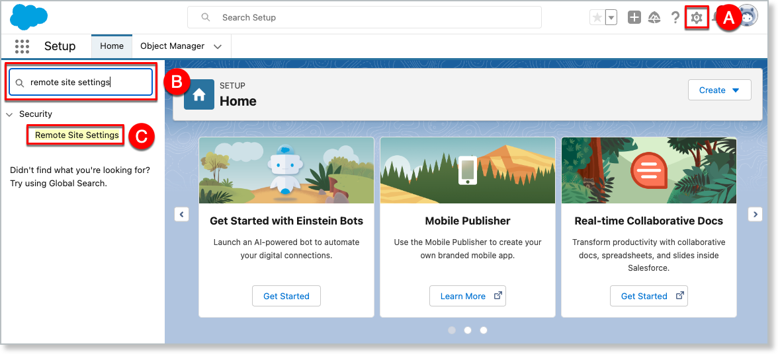Click the Real-time Collaborative Docs illustration
The image size is (778, 354).
(x=649, y=170)
